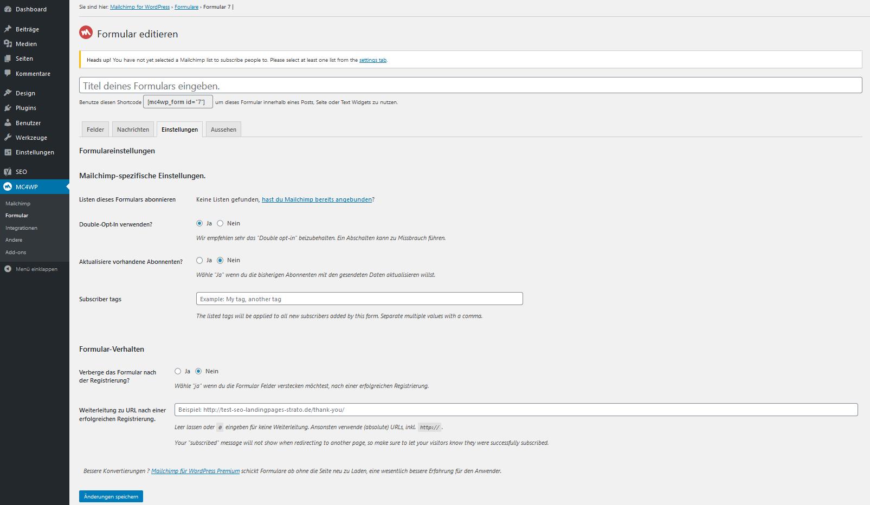
Task: Open the Medien menu item
Action: (x=35, y=44)
